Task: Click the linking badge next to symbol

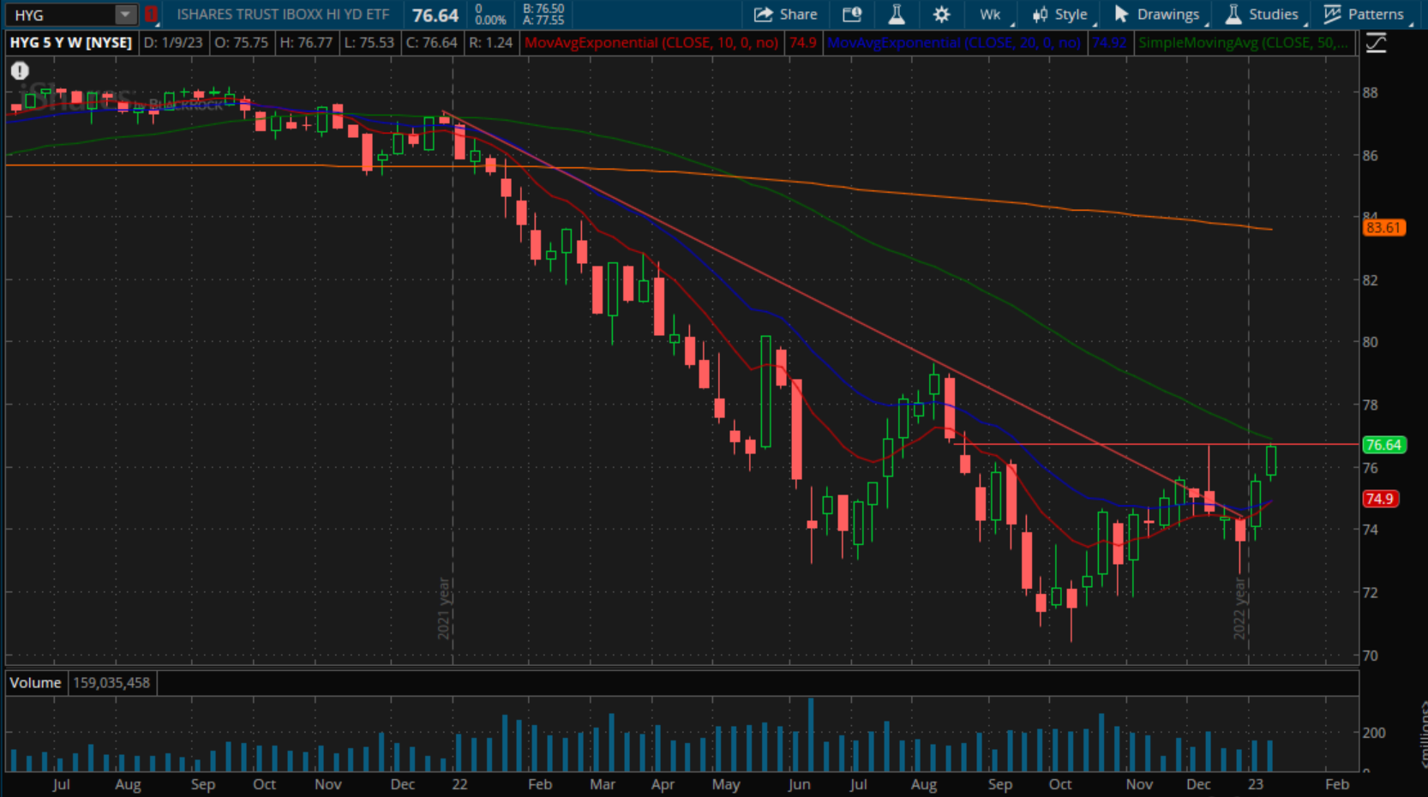Action: click(151, 14)
